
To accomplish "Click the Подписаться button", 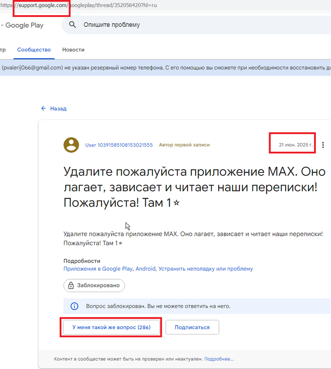I will (192, 327).
